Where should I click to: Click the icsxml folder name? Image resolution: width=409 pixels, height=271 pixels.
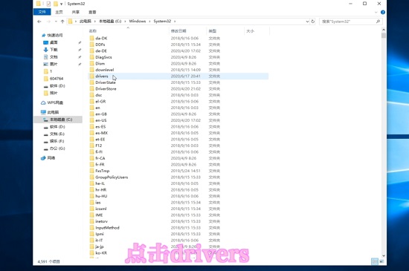pyautogui.click(x=101, y=209)
